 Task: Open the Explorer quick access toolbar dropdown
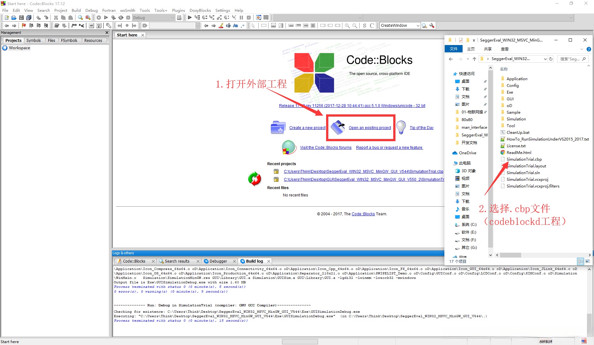474,40
